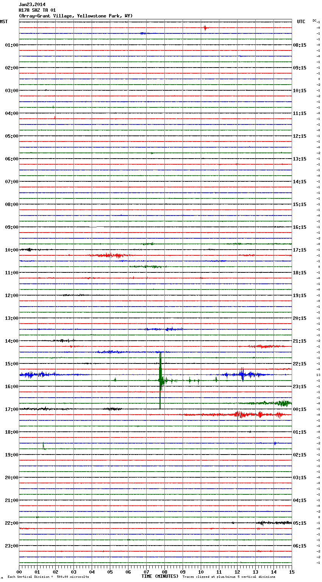Click the green spike after 18:00 near minute 01
This screenshot has width=322, height=582.
pos(44,446)
